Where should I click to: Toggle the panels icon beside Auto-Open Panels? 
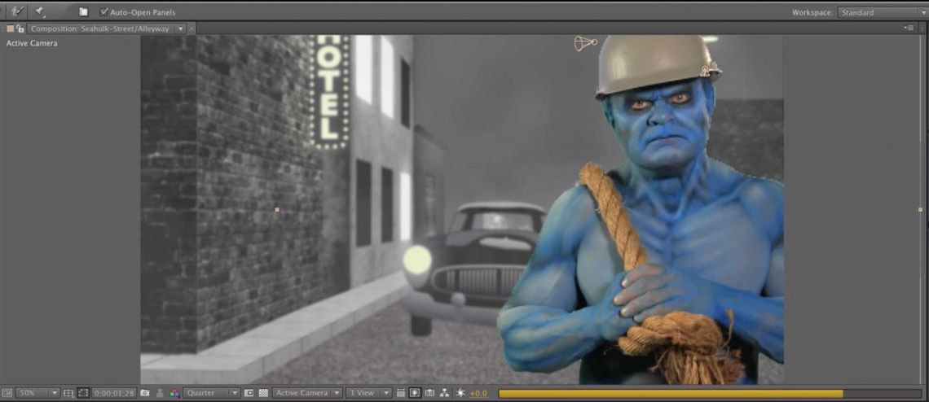pos(84,12)
